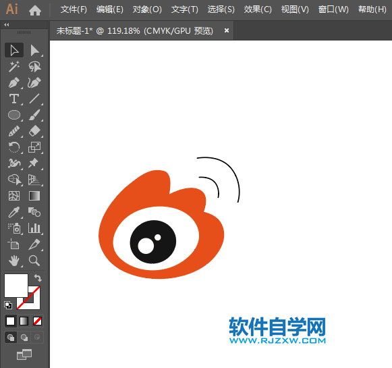This screenshot has height=368, width=392.
Task: Apply solid Color mode button
Action: click(11, 321)
